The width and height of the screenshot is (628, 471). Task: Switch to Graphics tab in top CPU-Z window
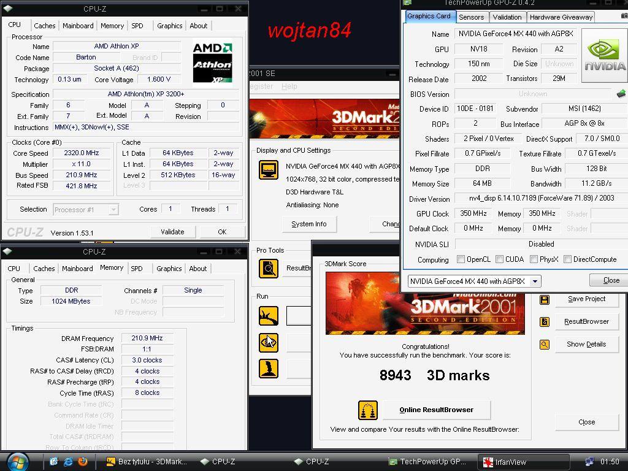coord(169,26)
